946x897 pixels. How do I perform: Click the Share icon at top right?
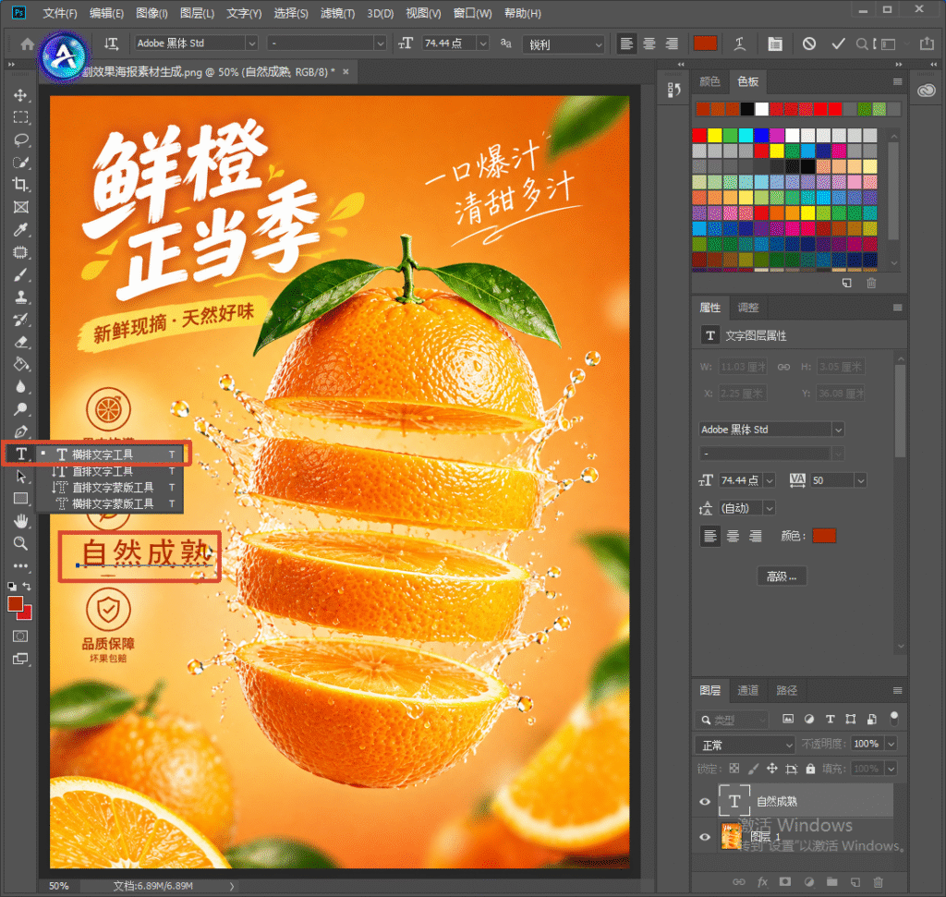click(x=926, y=43)
